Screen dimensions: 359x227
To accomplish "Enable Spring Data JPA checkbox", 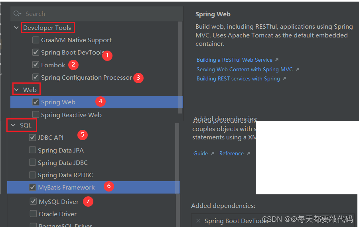I will pos(33,150).
